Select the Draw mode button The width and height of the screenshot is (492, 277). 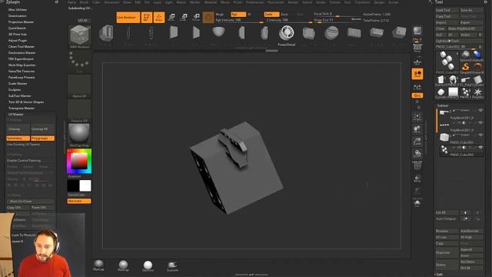click(159, 18)
